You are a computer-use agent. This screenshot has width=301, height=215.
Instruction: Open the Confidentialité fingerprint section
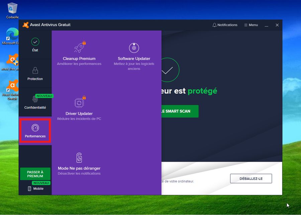35,102
